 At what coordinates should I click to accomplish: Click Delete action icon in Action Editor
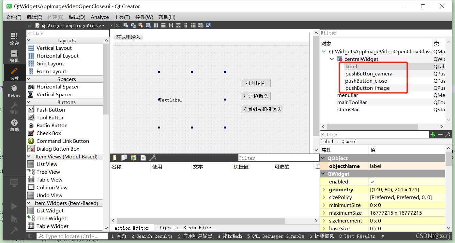(143, 158)
